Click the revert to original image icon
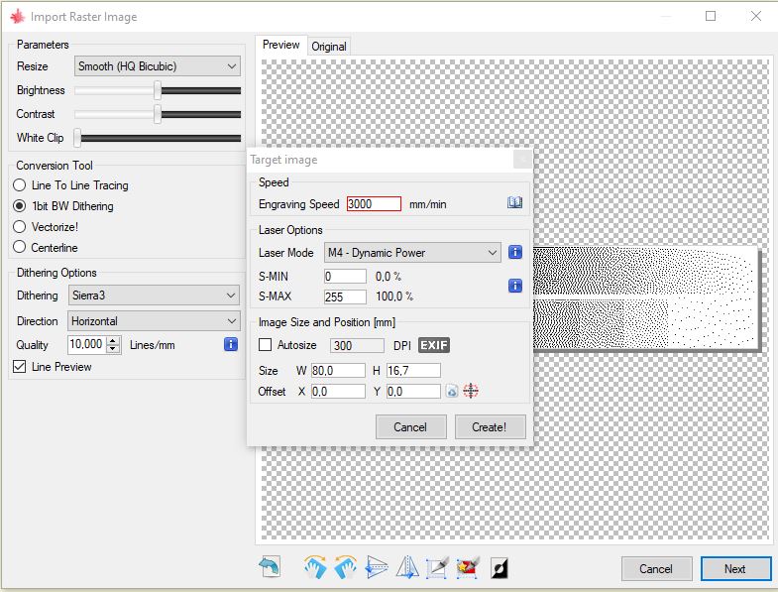Viewport: 778px width, 592px height. pos(270,567)
